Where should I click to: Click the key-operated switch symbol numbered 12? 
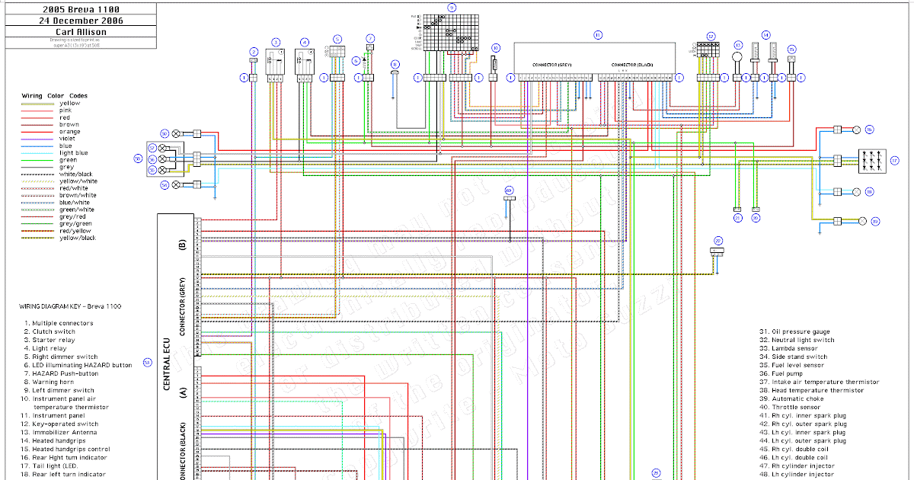[x=709, y=50]
